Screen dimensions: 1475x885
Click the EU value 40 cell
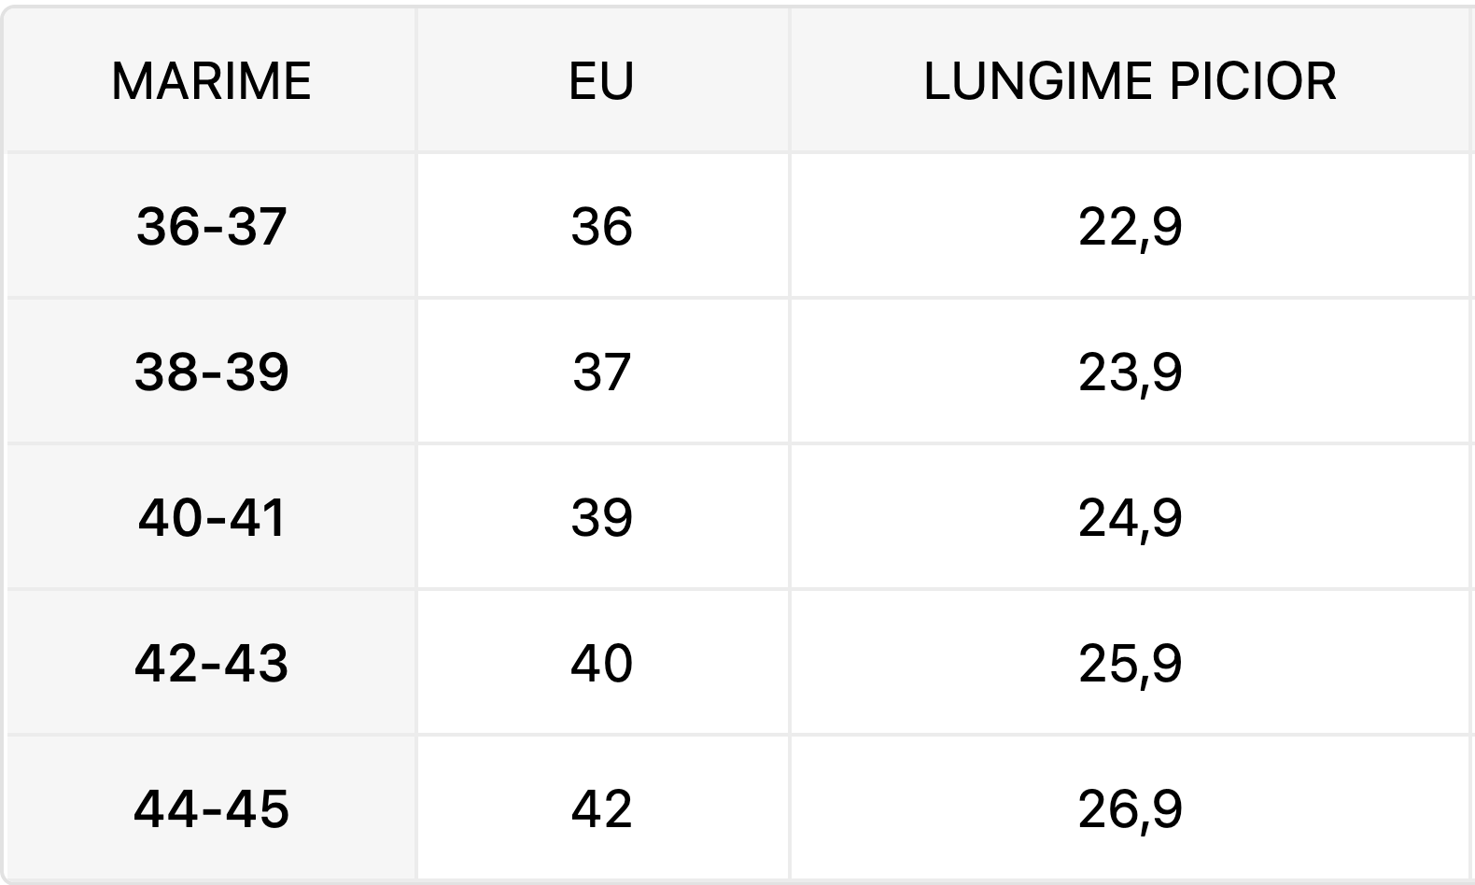602,663
